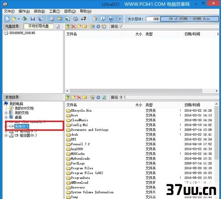Click New folder icon in disc pane toolbar

click(79, 27)
